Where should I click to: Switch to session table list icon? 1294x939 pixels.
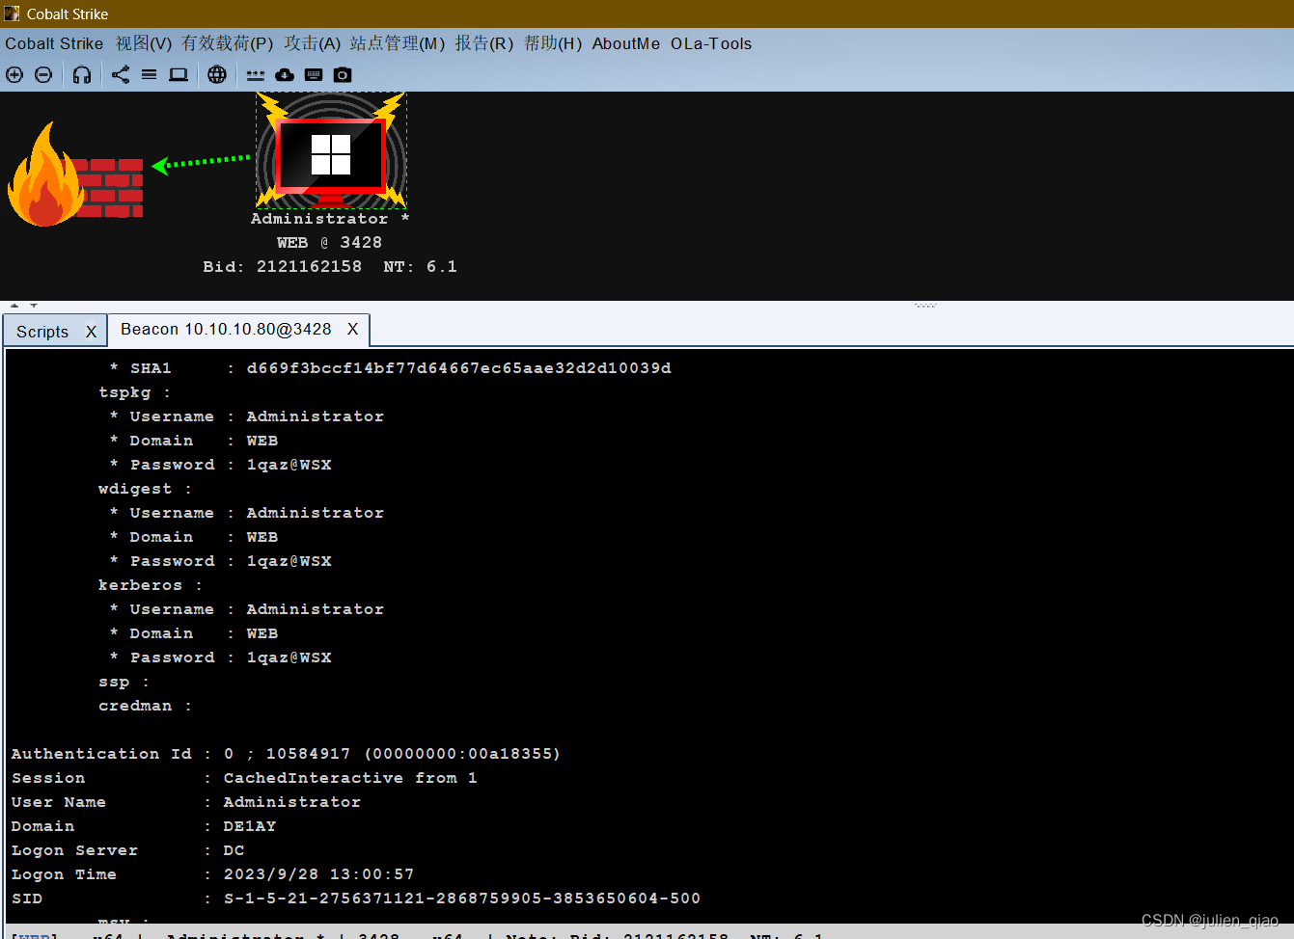coord(149,74)
